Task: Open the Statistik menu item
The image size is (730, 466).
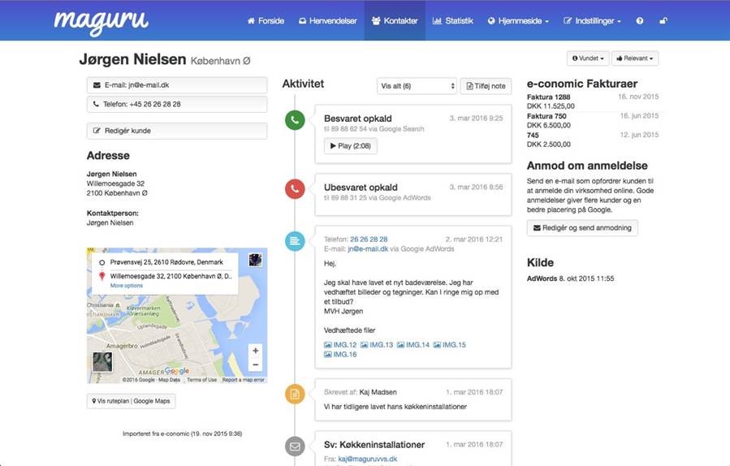Action: tap(452, 20)
